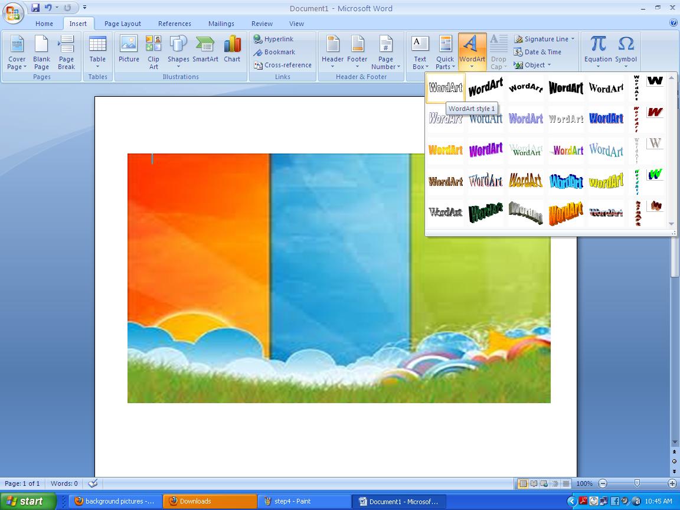Pick the yellow slanted WordArt style in fourth row
Image resolution: width=680 pixels, height=510 pixels.
click(x=606, y=181)
